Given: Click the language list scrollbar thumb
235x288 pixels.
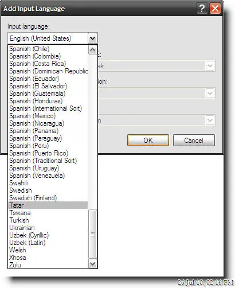Looking at the screenshot, I should click(x=93, y=234).
